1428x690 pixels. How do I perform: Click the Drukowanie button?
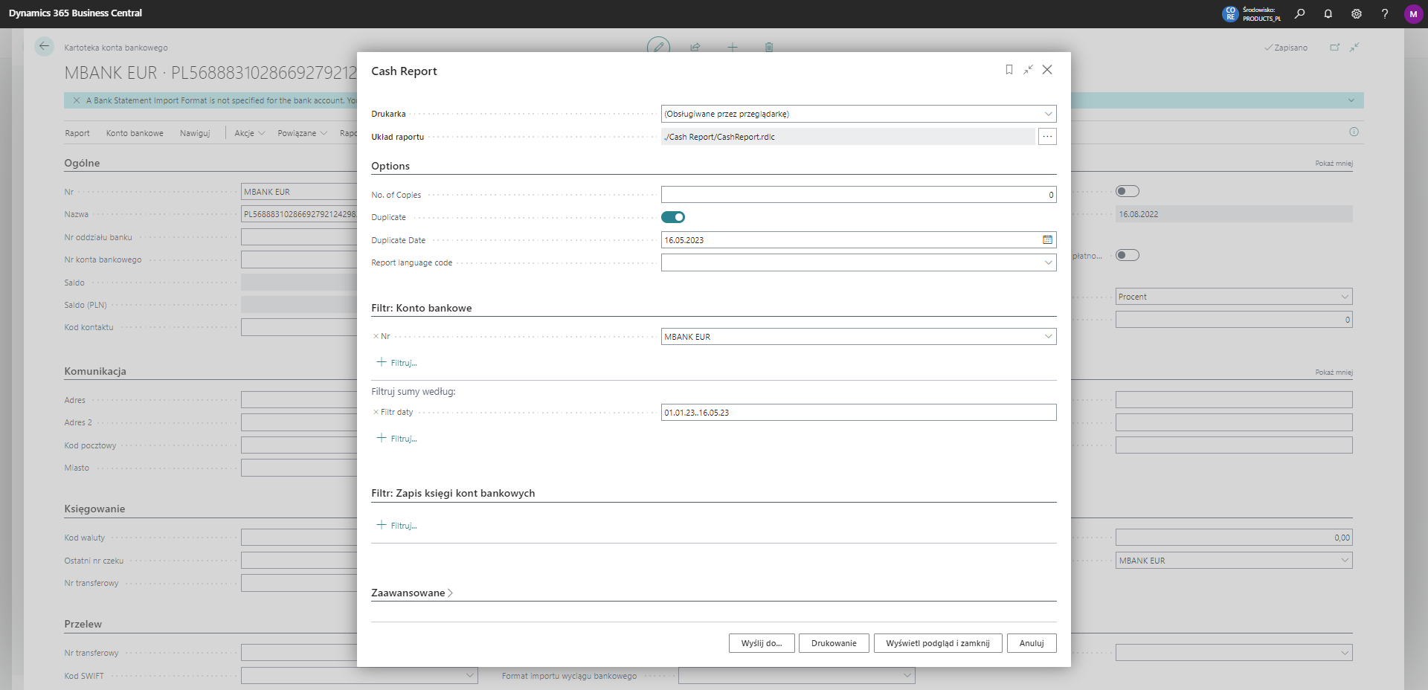(x=833, y=643)
